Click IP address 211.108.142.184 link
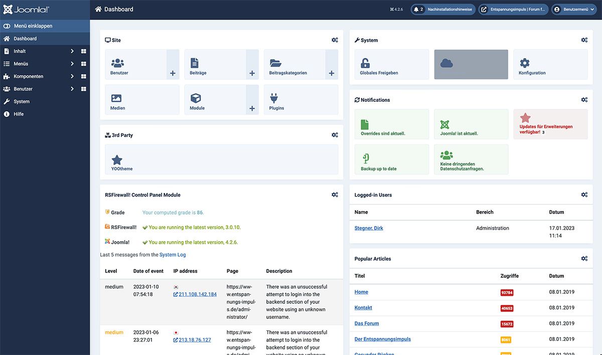Viewport: 602px width, 355px height. pyautogui.click(x=198, y=294)
